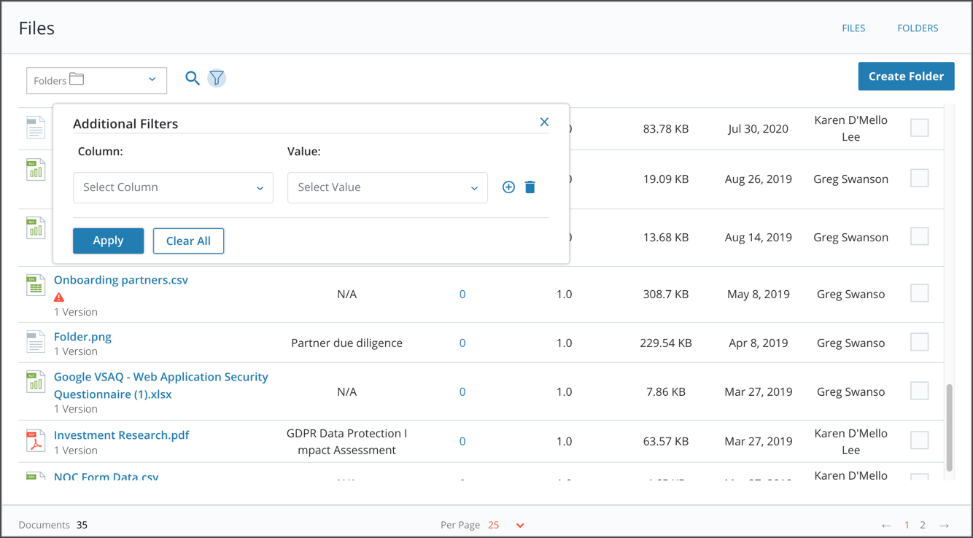Switch to the FOLDERS tab
Viewport: 973px width, 538px height.
coord(918,28)
